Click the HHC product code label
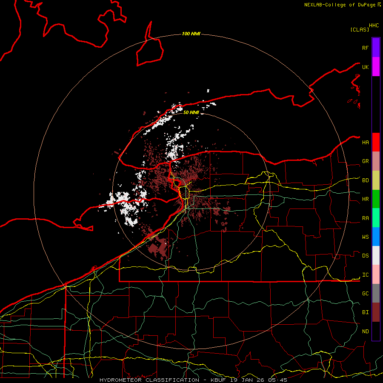 [374, 26]
